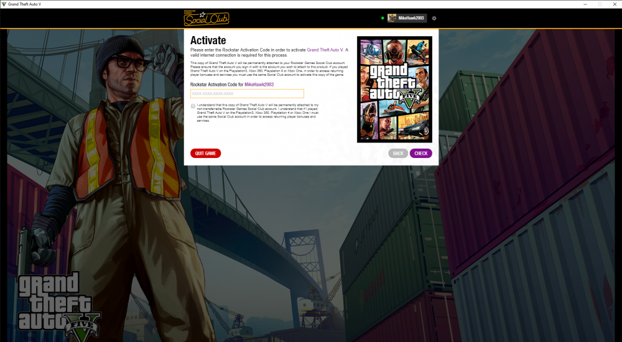Click the agreement text beside the checkbox
Viewport: 622px width, 342px height.
pos(258,113)
